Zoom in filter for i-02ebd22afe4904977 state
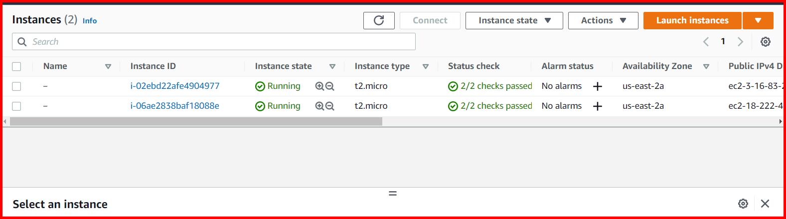 (319, 86)
